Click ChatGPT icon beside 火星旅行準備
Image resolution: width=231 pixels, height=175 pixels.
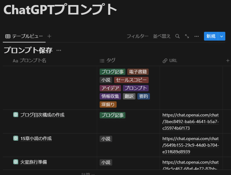point(16,162)
